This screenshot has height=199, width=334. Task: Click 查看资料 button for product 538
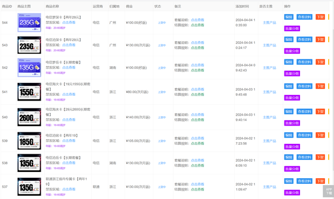tap(304, 157)
